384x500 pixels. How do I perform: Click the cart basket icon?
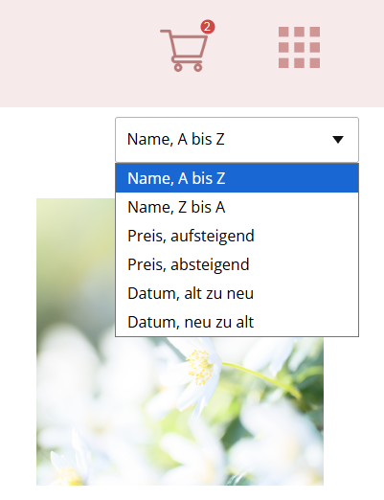[x=185, y=50]
